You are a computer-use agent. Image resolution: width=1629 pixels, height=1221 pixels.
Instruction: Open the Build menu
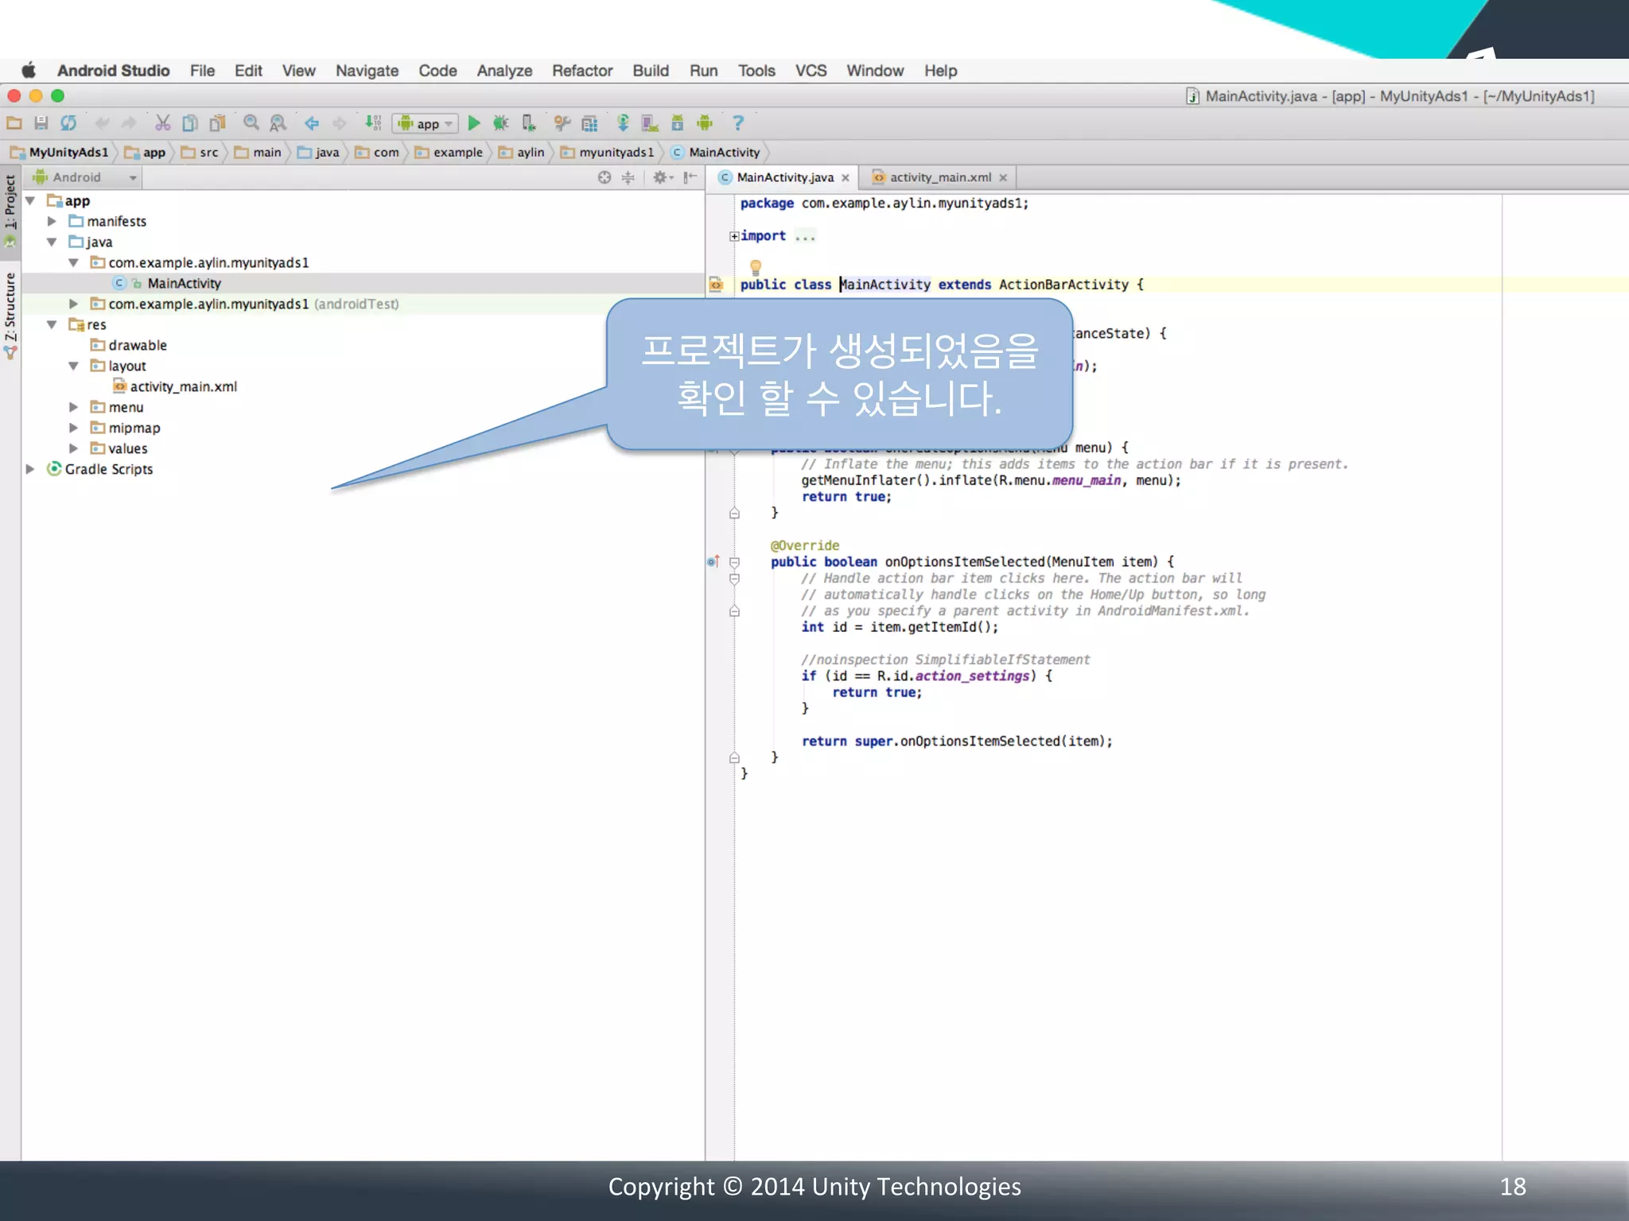(651, 71)
